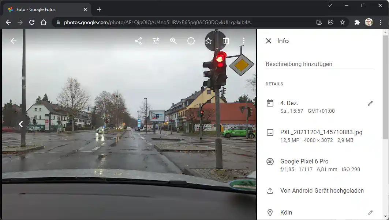Edit the Köln location via its pencil icon

click(370, 212)
